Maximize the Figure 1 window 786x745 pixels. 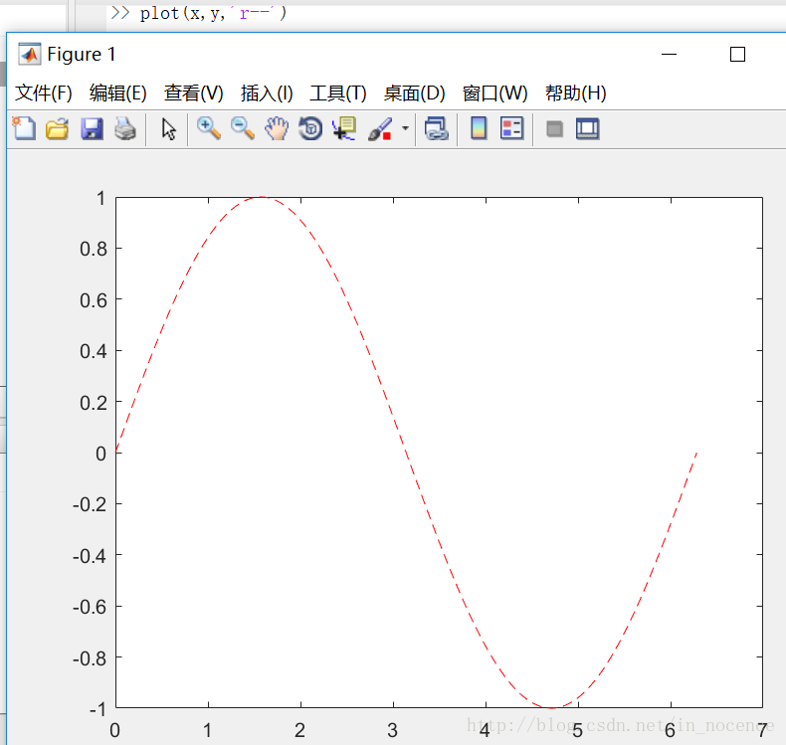point(737,55)
